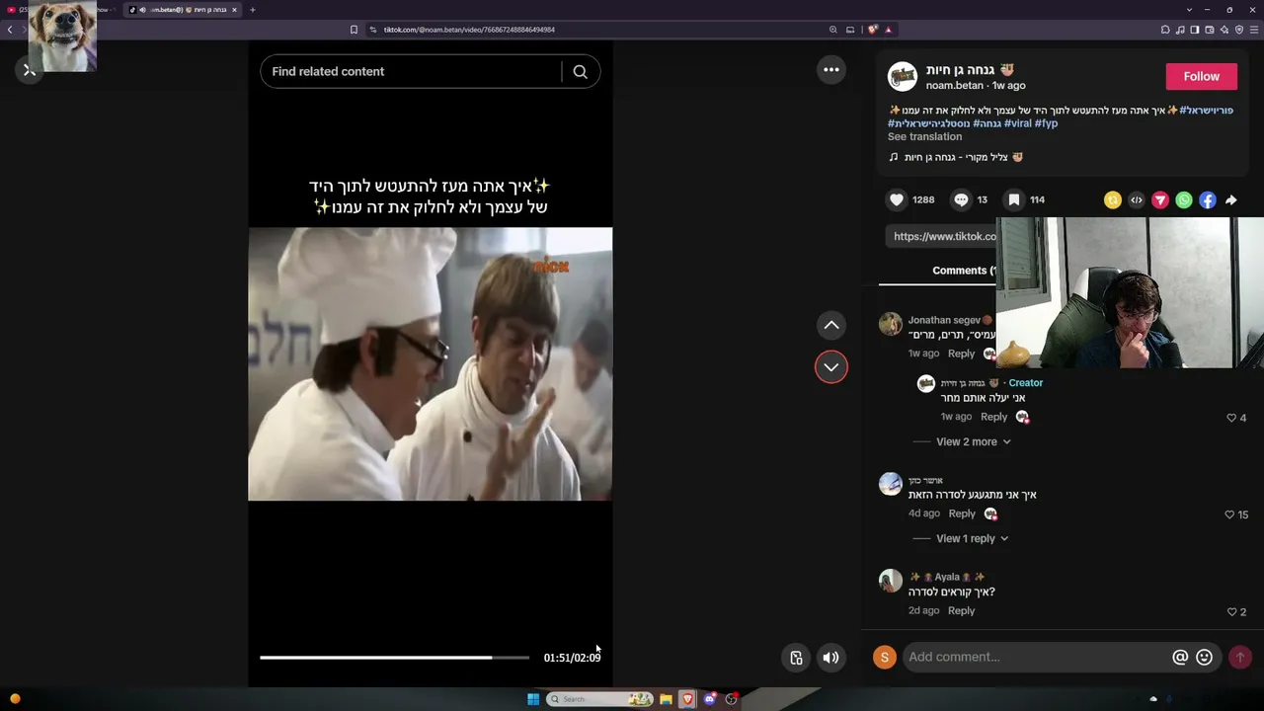Viewport: 1264px width, 711px height.
Task: Bookmark this page in the address bar
Action: (354, 30)
